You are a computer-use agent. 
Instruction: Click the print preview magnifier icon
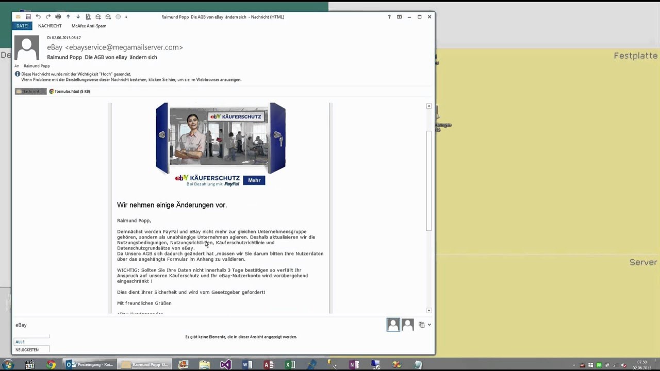coord(88,16)
